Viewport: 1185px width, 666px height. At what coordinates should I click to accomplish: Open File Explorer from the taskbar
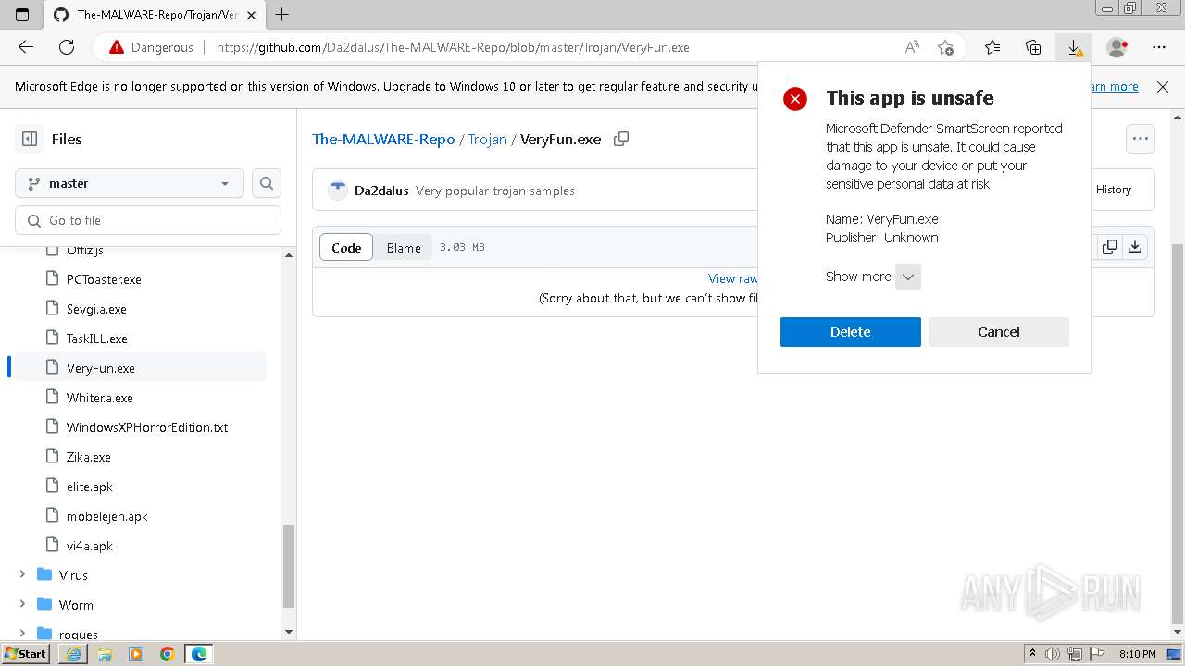(105, 654)
